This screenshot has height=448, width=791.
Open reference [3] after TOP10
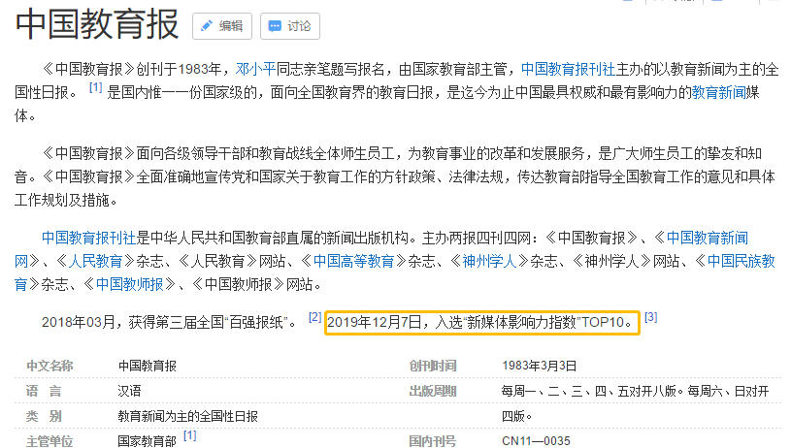[651, 317]
